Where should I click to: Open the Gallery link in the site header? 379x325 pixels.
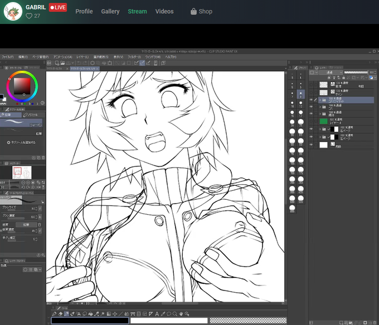click(110, 11)
